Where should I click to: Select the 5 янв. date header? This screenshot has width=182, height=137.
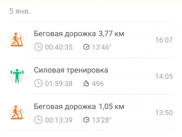pyautogui.click(x=20, y=12)
